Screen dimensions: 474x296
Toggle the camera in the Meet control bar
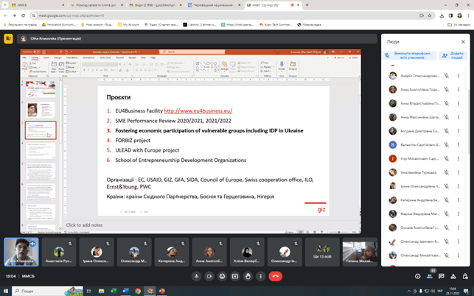click(209, 276)
